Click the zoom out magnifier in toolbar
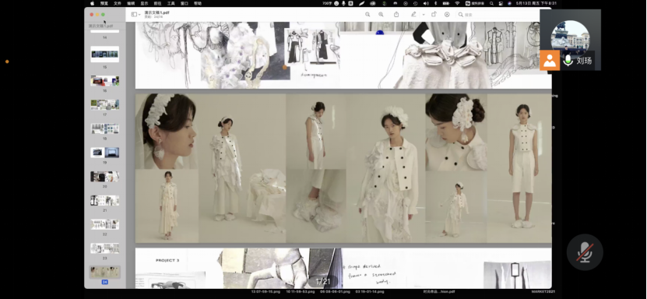647x299 pixels. coord(367,15)
